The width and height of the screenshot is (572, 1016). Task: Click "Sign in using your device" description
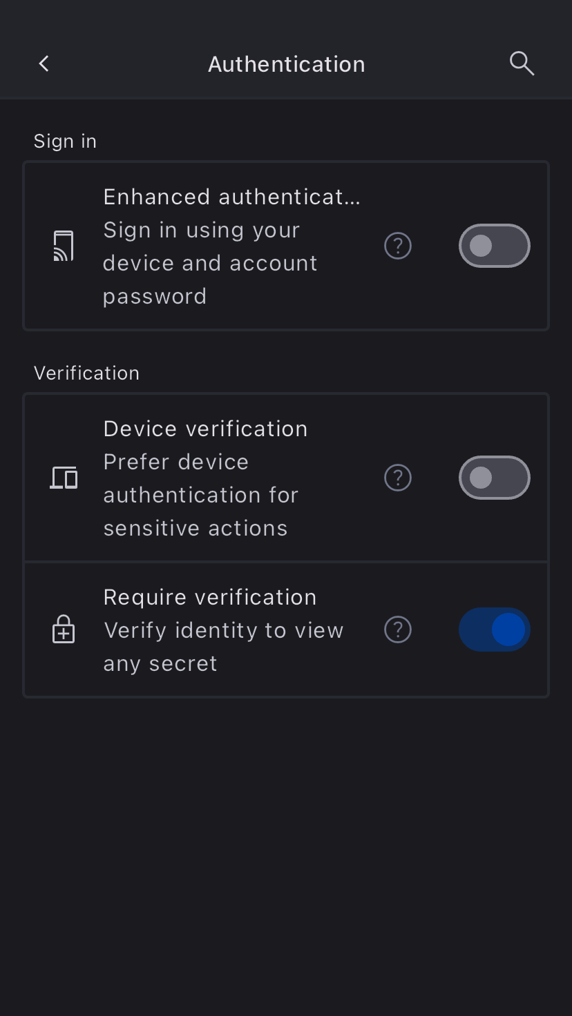coord(210,264)
